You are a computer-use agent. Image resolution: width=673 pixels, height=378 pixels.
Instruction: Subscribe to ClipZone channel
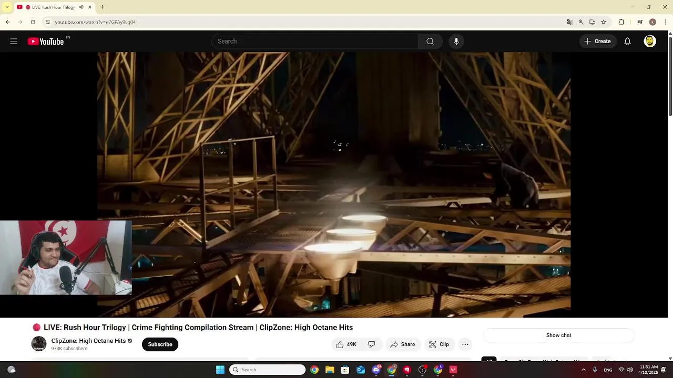pos(160,344)
